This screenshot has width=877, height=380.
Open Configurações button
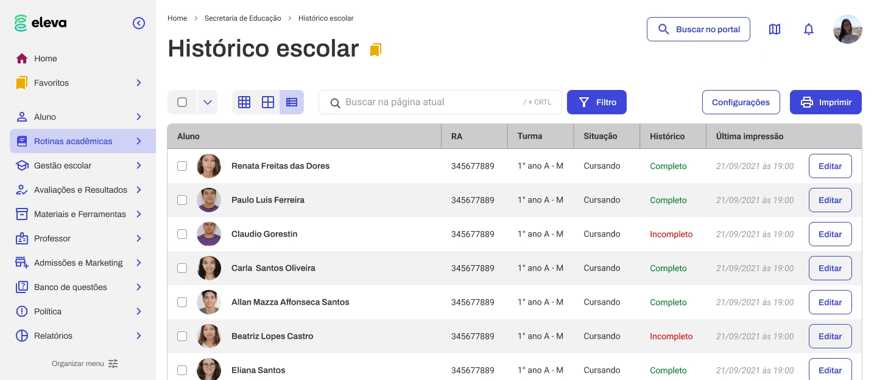[x=741, y=102]
